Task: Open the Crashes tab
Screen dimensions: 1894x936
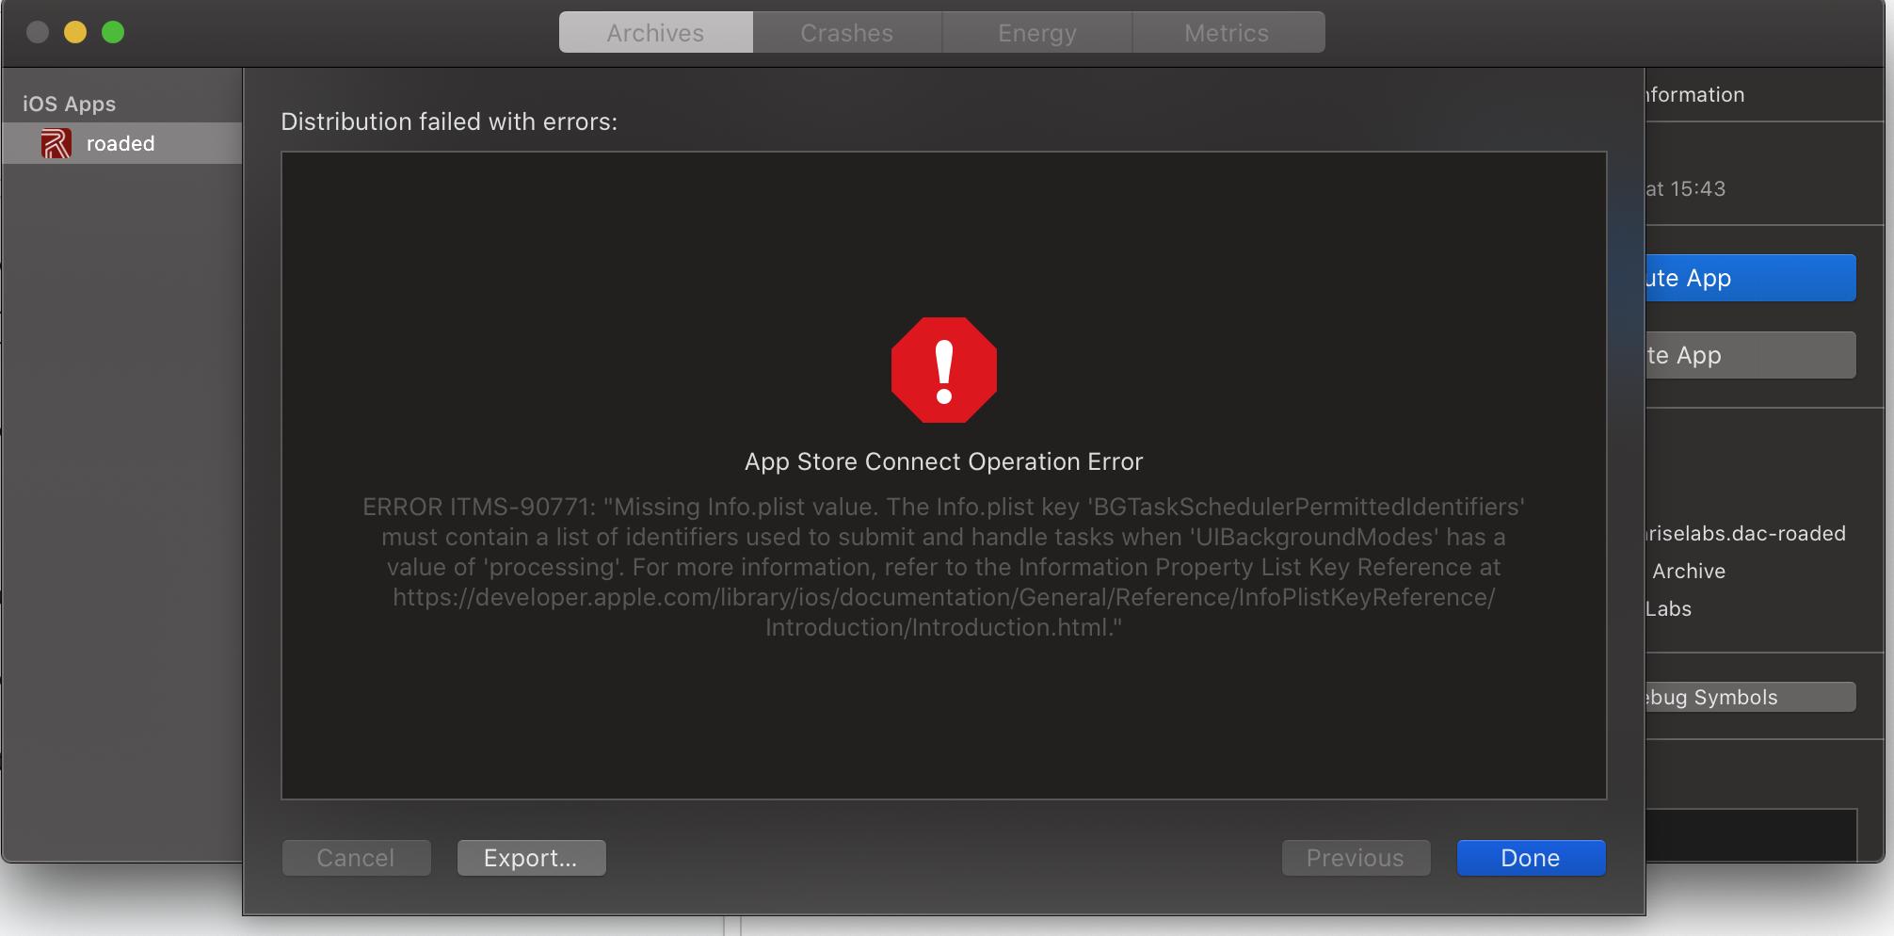Action: [847, 33]
